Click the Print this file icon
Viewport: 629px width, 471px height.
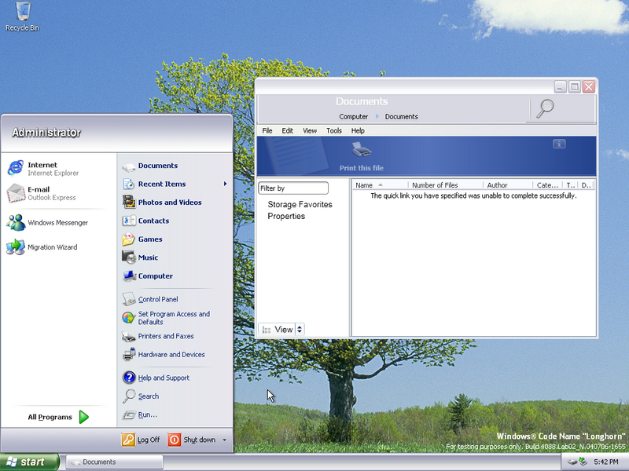(x=361, y=149)
